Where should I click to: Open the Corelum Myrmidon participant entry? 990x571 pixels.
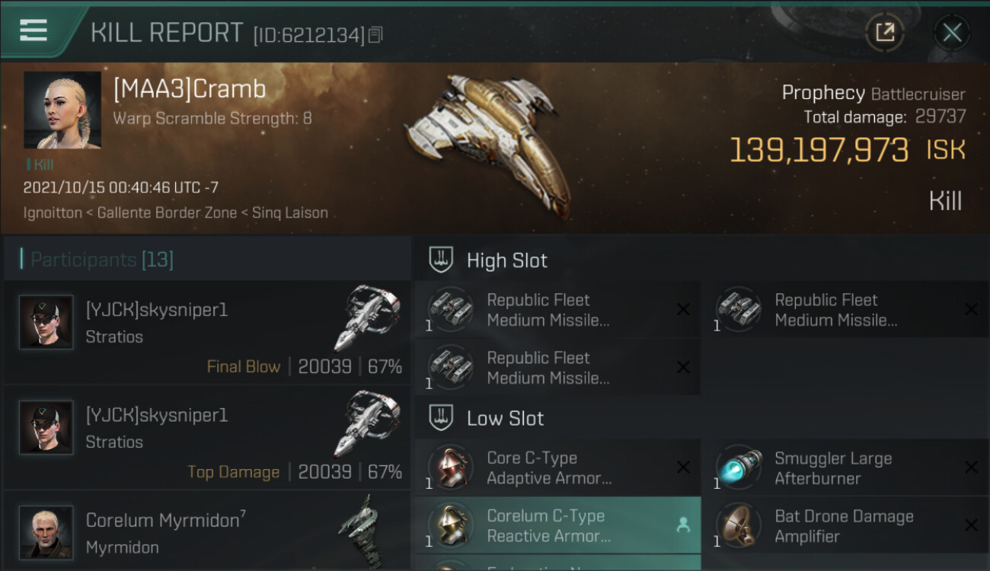click(x=207, y=531)
